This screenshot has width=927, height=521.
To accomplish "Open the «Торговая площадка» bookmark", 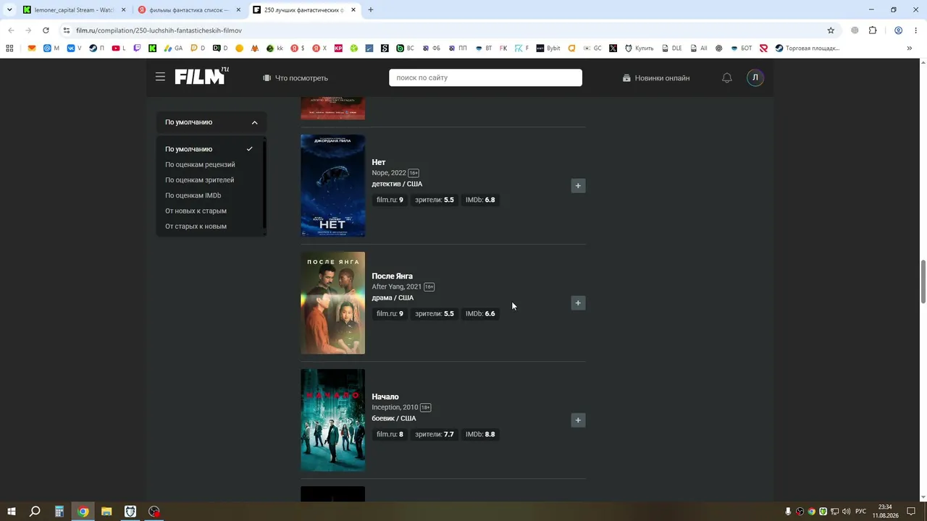I will pyautogui.click(x=808, y=48).
